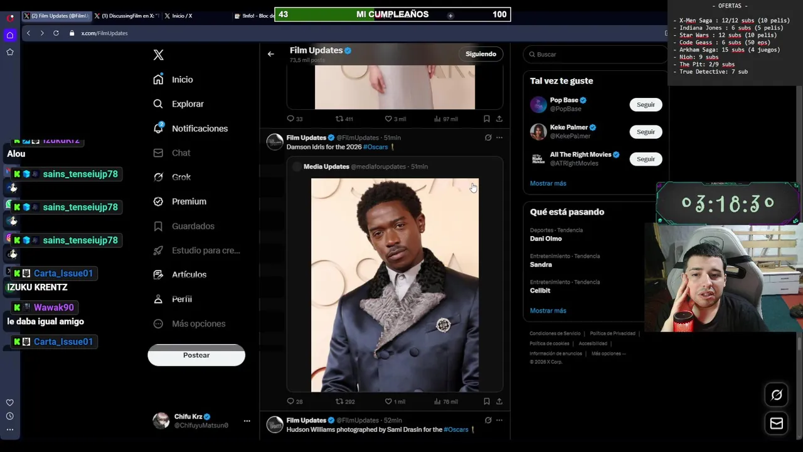View analytics showing 76 mil views
The width and height of the screenshot is (803, 452).
445,402
